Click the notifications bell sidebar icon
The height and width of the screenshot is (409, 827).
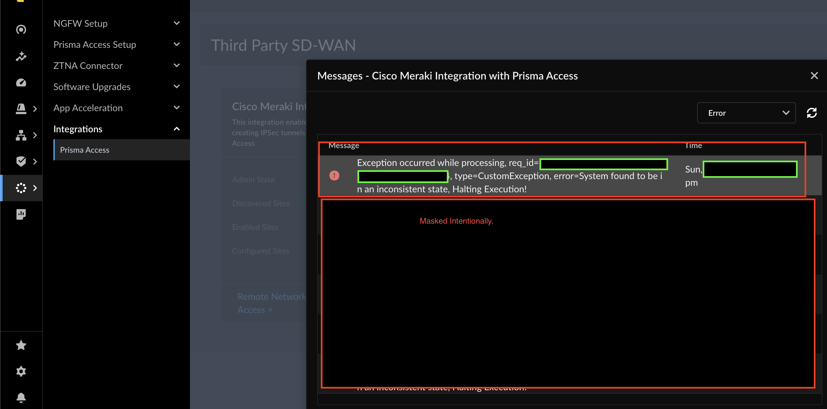point(21,397)
